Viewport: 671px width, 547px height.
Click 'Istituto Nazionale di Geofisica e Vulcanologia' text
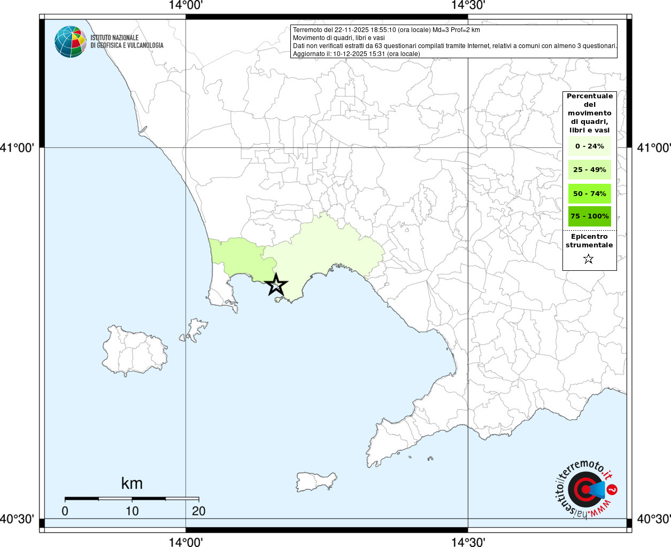[x=127, y=42]
